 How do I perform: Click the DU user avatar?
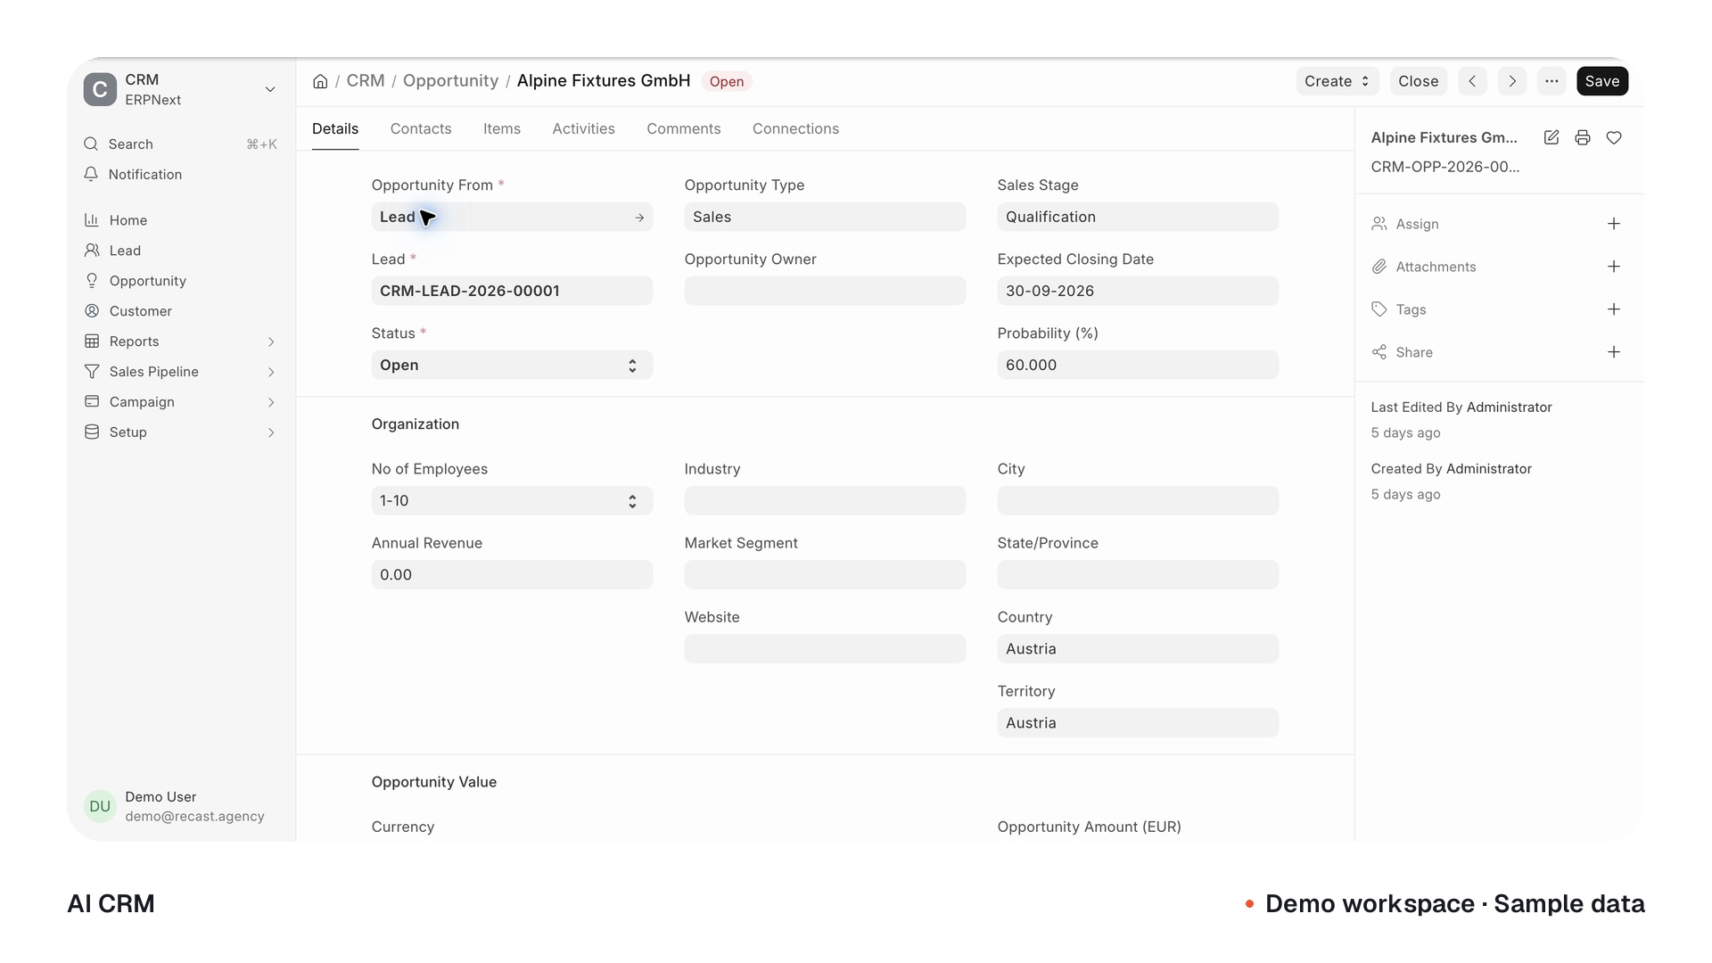(x=100, y=806)
